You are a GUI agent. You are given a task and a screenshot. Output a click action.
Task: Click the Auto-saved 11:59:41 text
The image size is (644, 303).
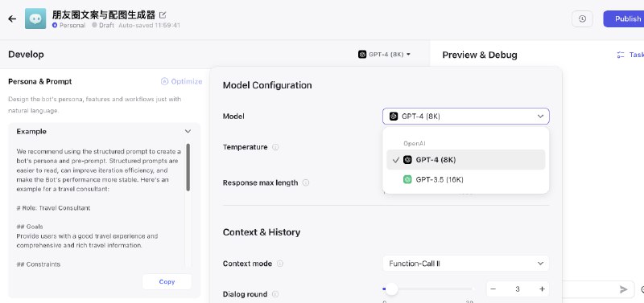(x=149, y=25)
